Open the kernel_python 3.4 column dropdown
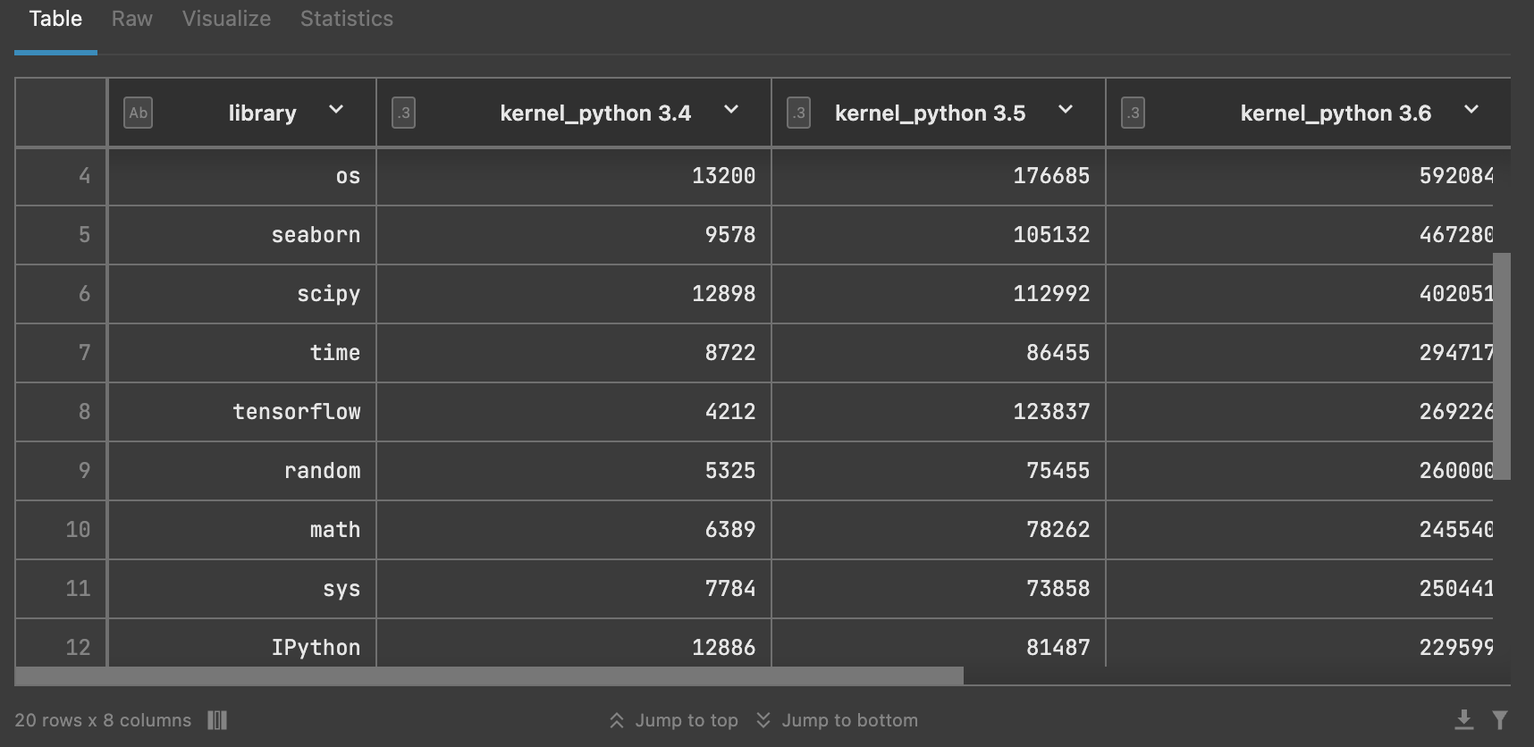Screen dimensions: 1534x747 click(731, 110)
